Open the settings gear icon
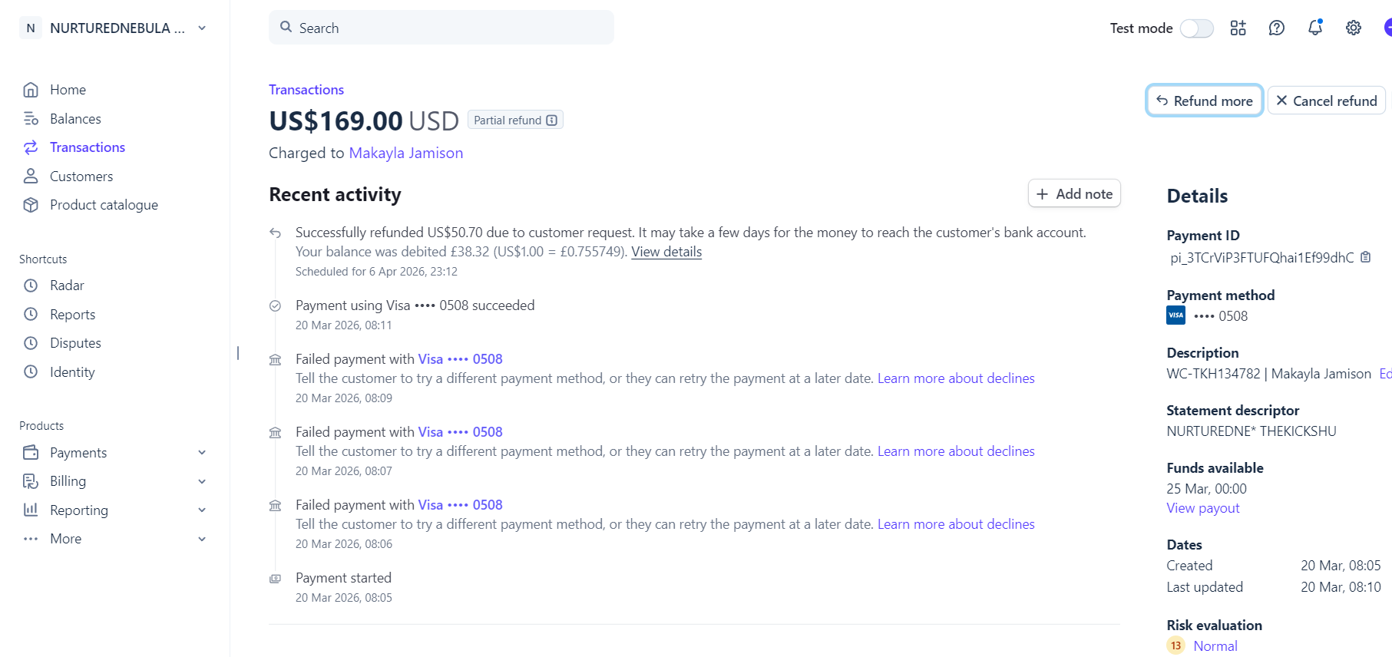The height and width of the screenshot is (657, 1392). [1354, 28]
